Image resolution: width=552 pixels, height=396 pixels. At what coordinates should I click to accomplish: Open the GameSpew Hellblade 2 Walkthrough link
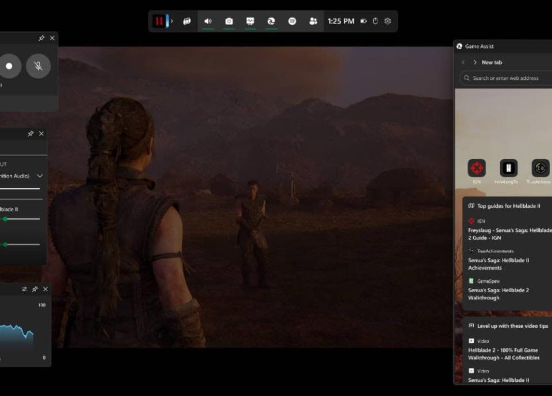coord(498,294)
